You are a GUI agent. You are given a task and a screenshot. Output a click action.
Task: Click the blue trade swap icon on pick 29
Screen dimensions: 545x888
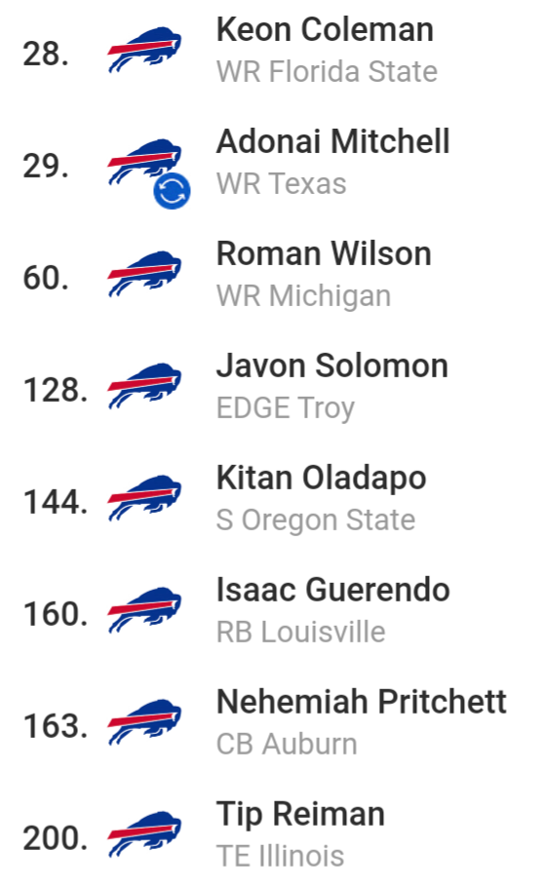(172, 191)
